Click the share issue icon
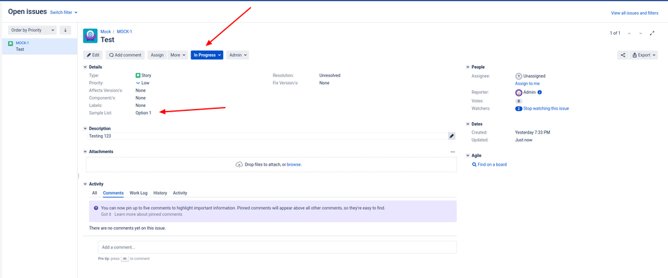This screenshot has width=668, height=278. tap(623, 55)
